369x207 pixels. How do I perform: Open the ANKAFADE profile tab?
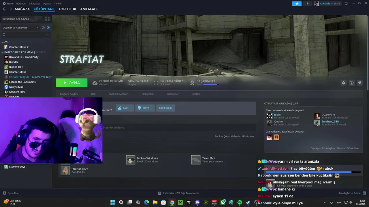(x=89, y=9)
